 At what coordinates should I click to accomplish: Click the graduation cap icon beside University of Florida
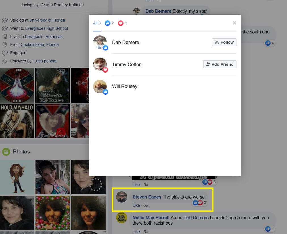click(5, 20)
